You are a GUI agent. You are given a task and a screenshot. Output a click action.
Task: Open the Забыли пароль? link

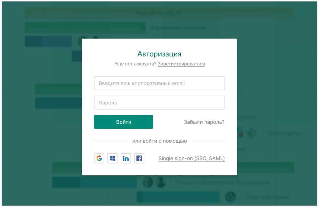point(204,122)
